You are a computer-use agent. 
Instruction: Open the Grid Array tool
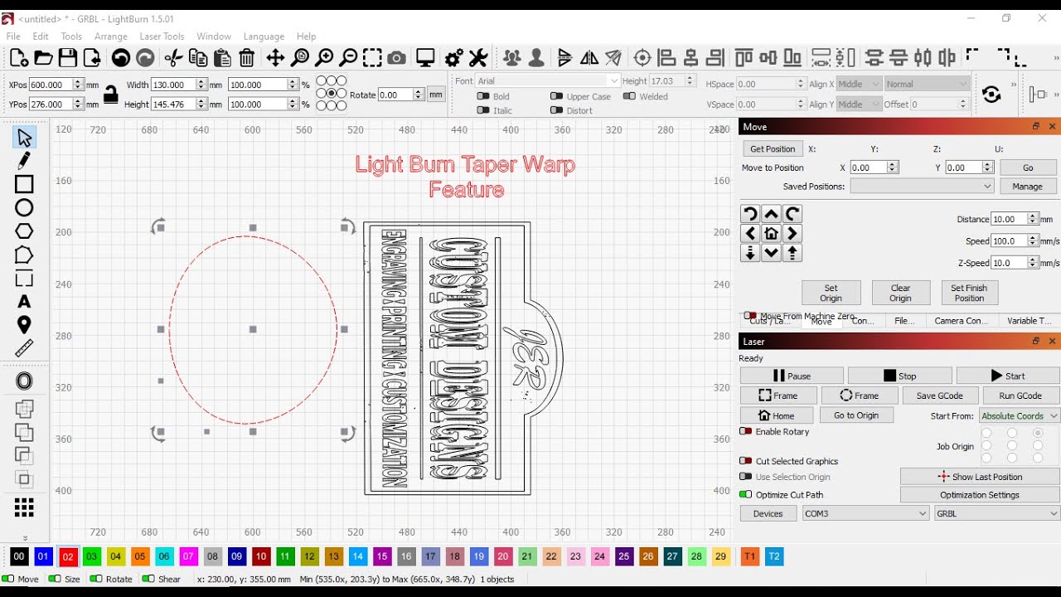pos(24,507)
